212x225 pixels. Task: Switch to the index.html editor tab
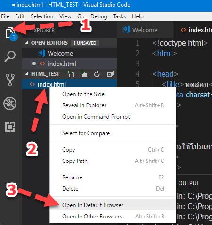point(193,30)
